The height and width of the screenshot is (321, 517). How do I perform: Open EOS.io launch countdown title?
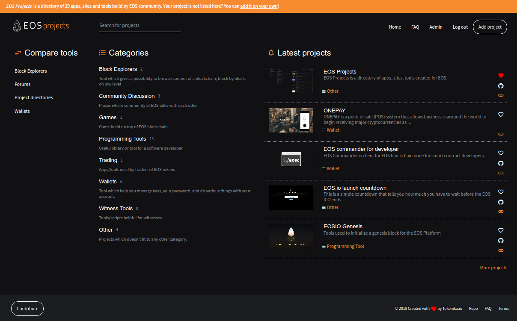355,188
